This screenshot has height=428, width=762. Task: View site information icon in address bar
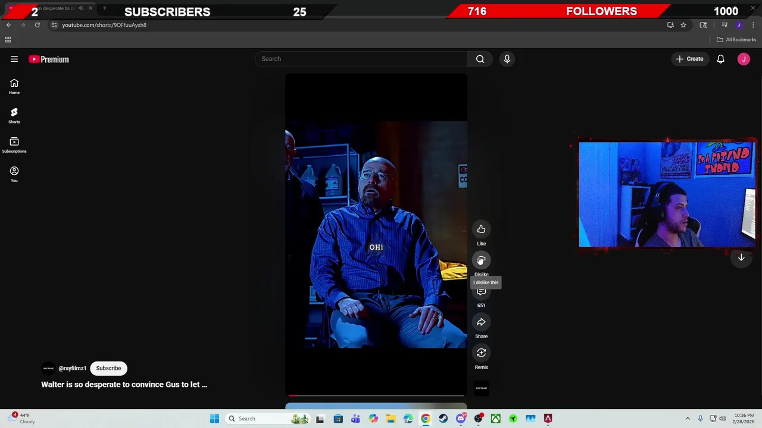[x=54, y=25]
